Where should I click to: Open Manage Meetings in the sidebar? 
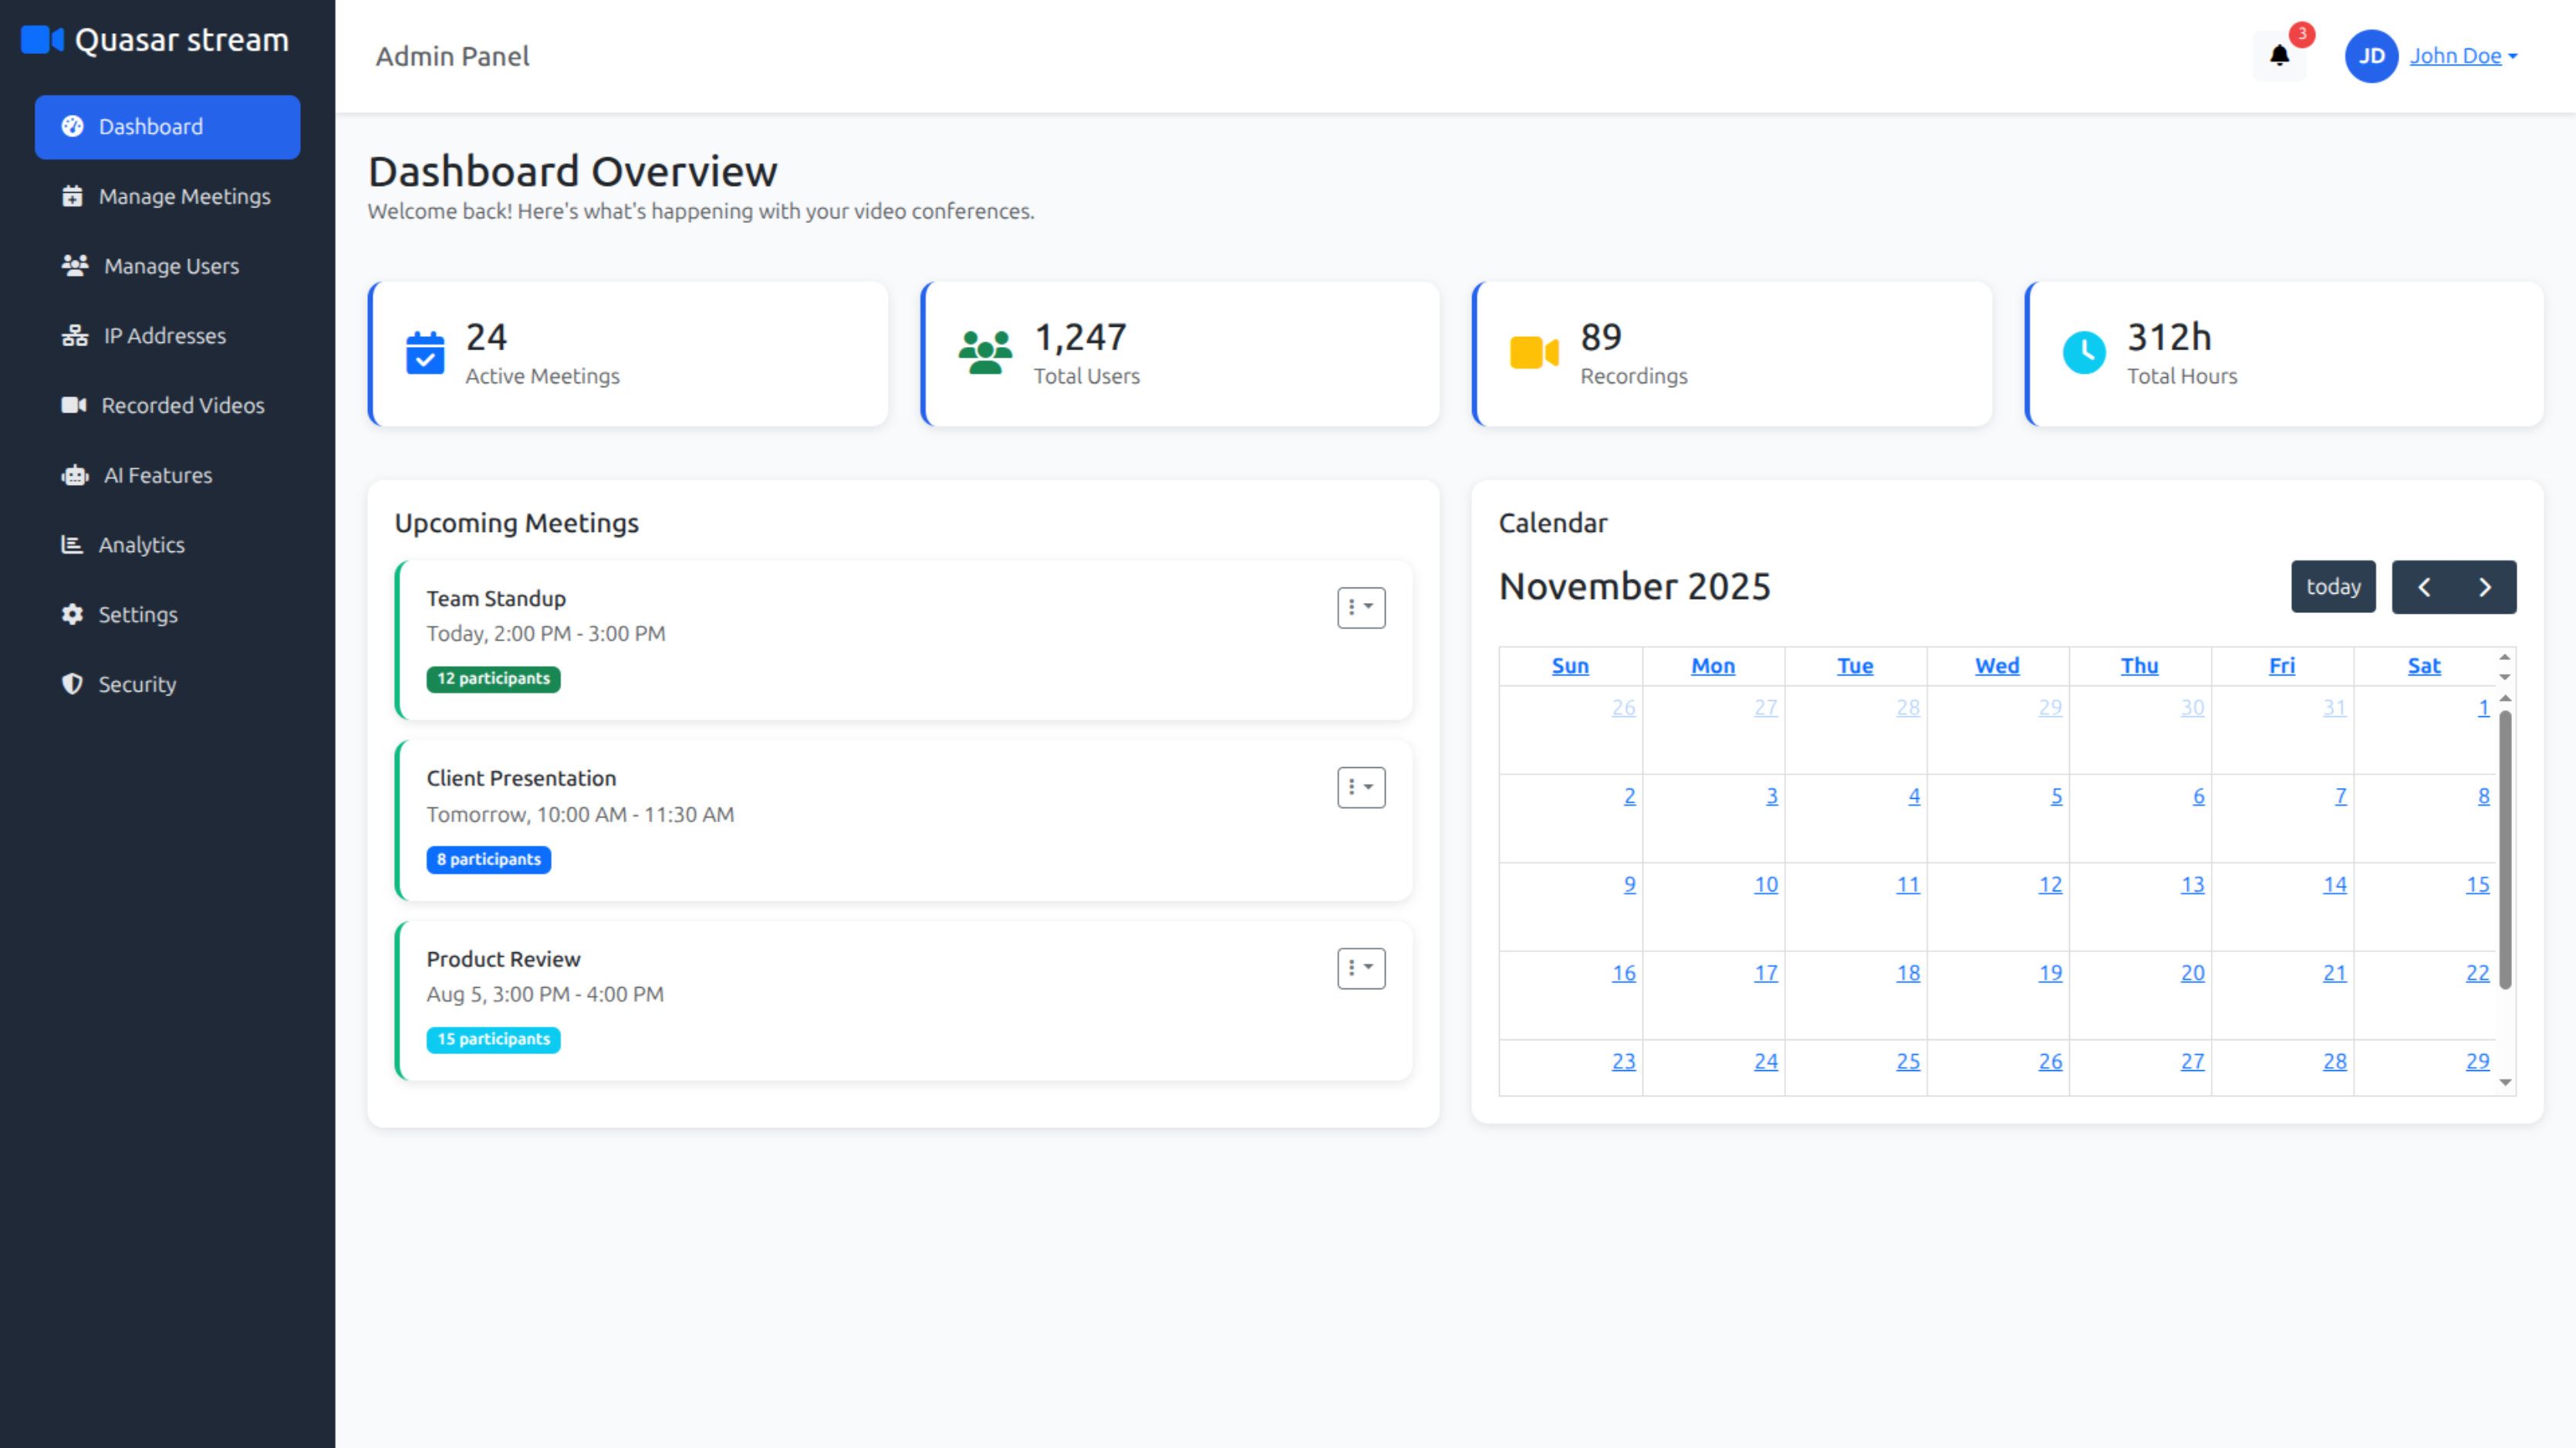coord(167,197)
